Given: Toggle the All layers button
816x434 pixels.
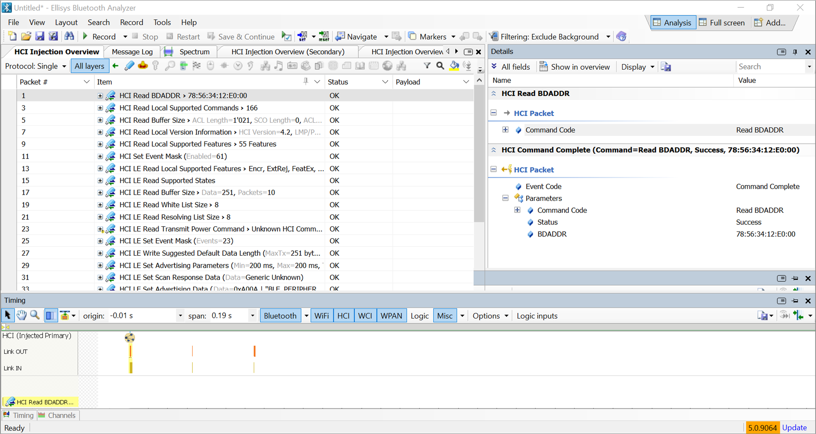Looking at the screenshot, I should point(89,66).
